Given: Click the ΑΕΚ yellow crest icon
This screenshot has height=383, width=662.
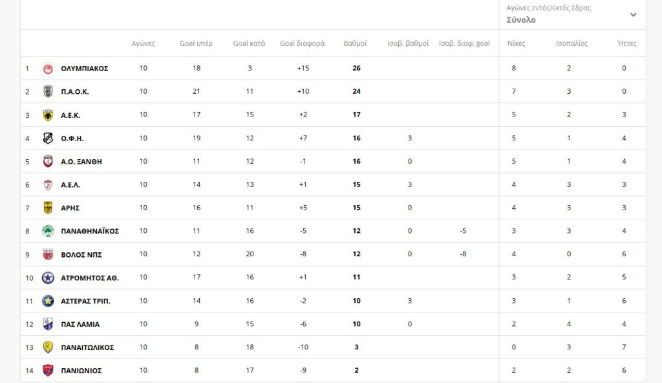Looking at the screenshot, I should tap(48, 115).
